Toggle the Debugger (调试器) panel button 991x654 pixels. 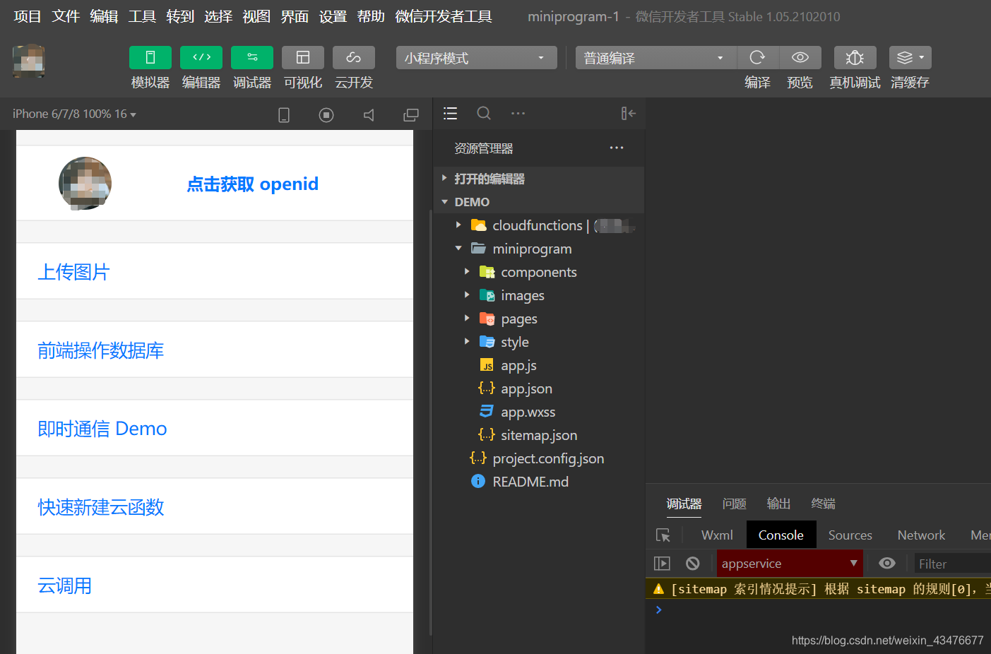coord(252,57)
